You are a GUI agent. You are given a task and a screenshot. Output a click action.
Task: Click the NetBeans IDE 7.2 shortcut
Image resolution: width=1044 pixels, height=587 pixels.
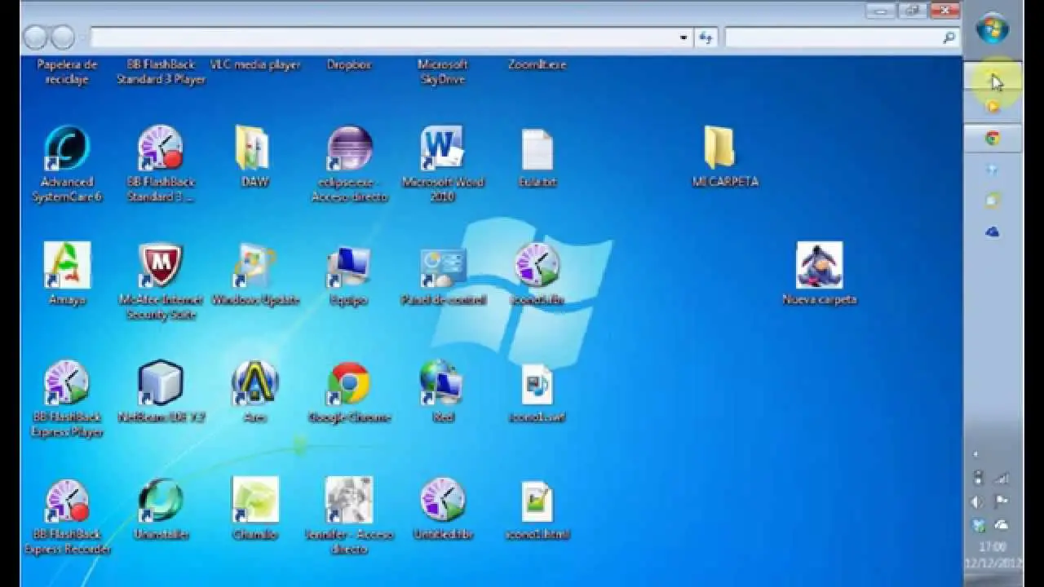coord(161,383)
